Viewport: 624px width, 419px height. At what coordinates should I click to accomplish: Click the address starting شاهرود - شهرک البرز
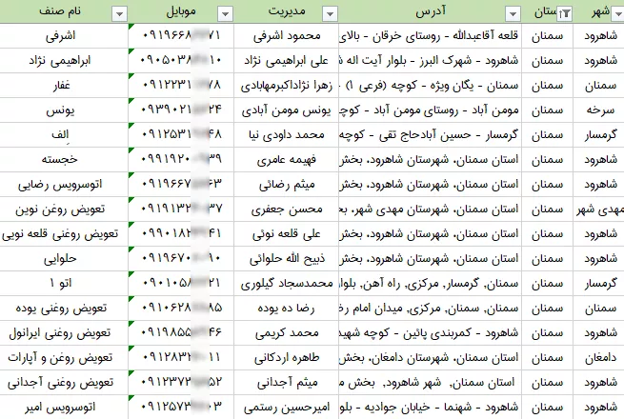[x=430, y=61]
